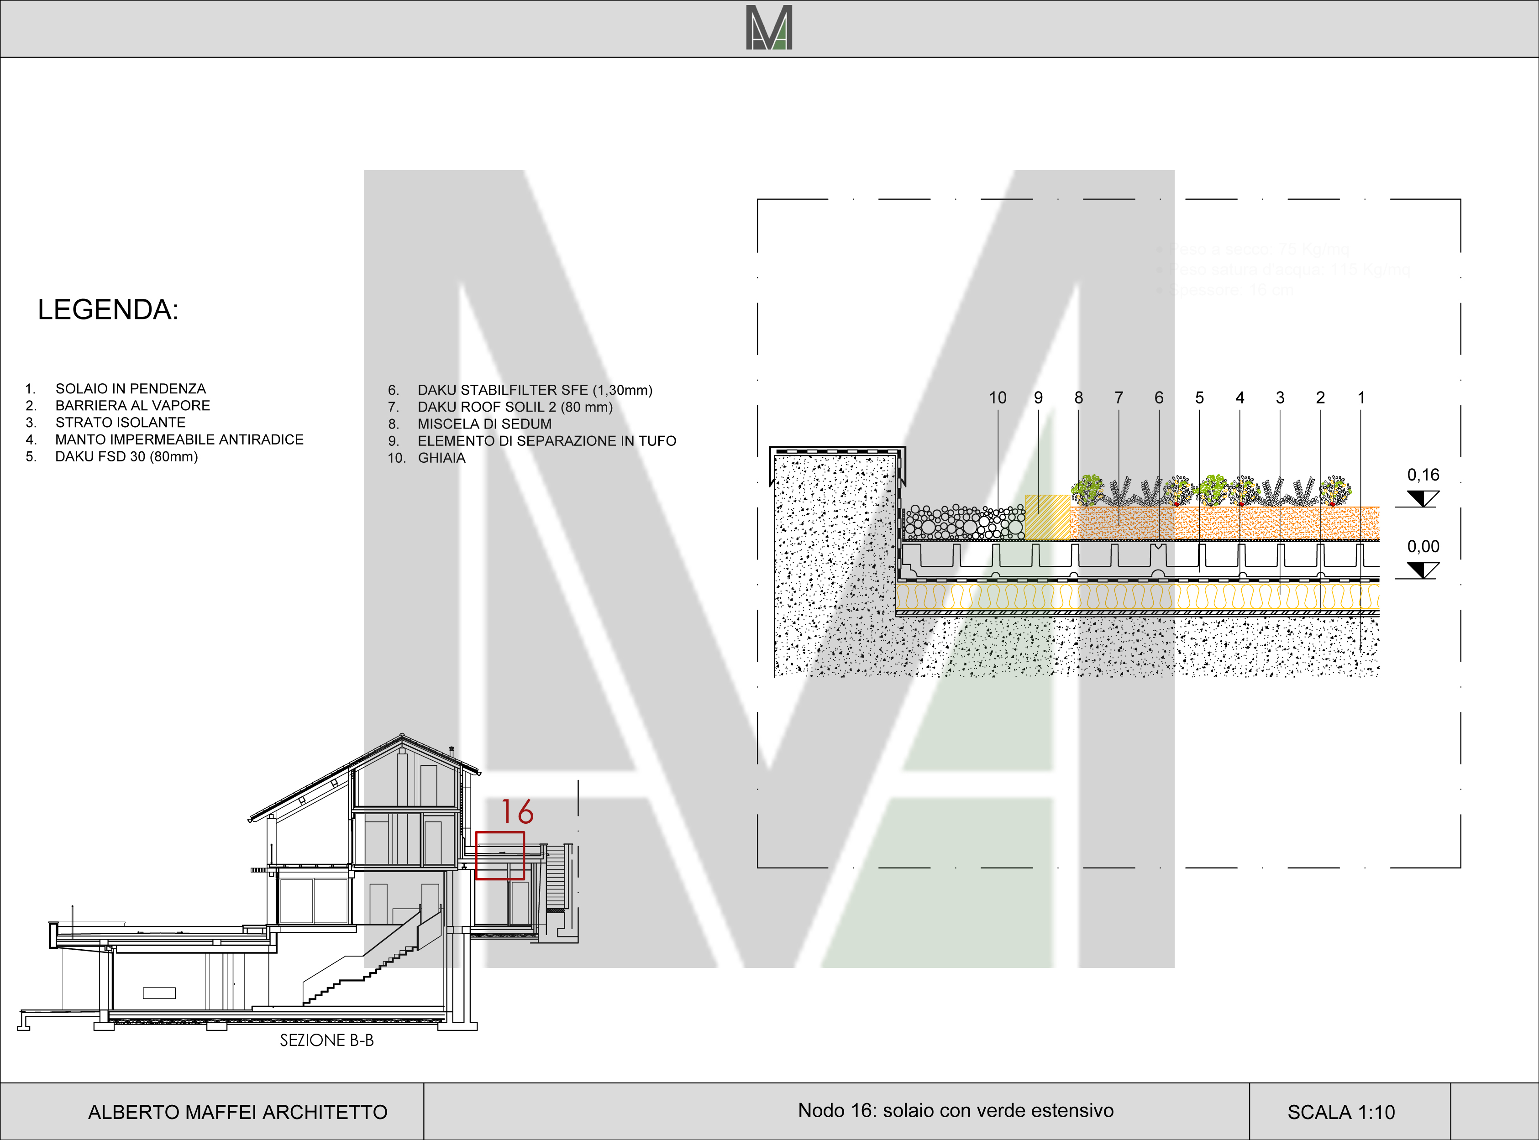Screen dimensions: 1539x1140
Task: Select 'DAKU STABILFILTER SFE (1,30mm)' entry
Action: [535, 390]
